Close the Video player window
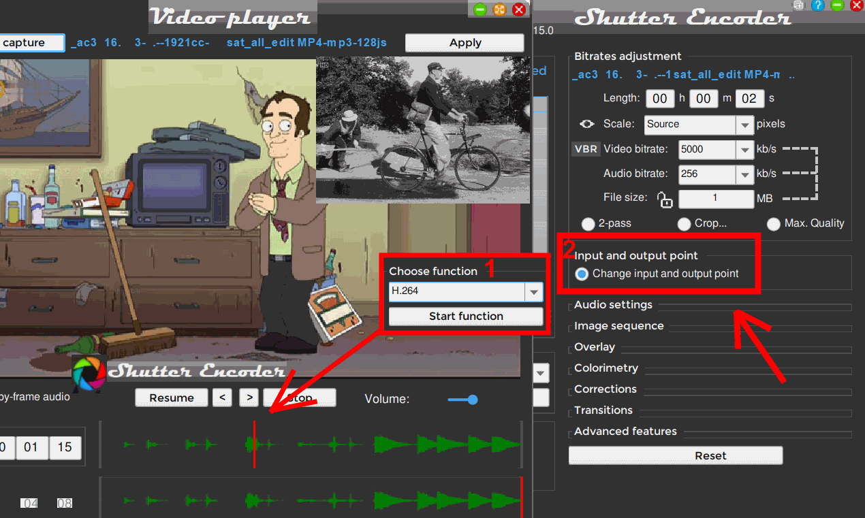Screen dimensions: 865x518 [518, 10]
